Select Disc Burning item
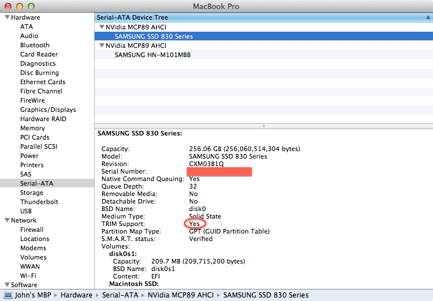Viewport: 433px width, 301px height. [x=39, y=73]
